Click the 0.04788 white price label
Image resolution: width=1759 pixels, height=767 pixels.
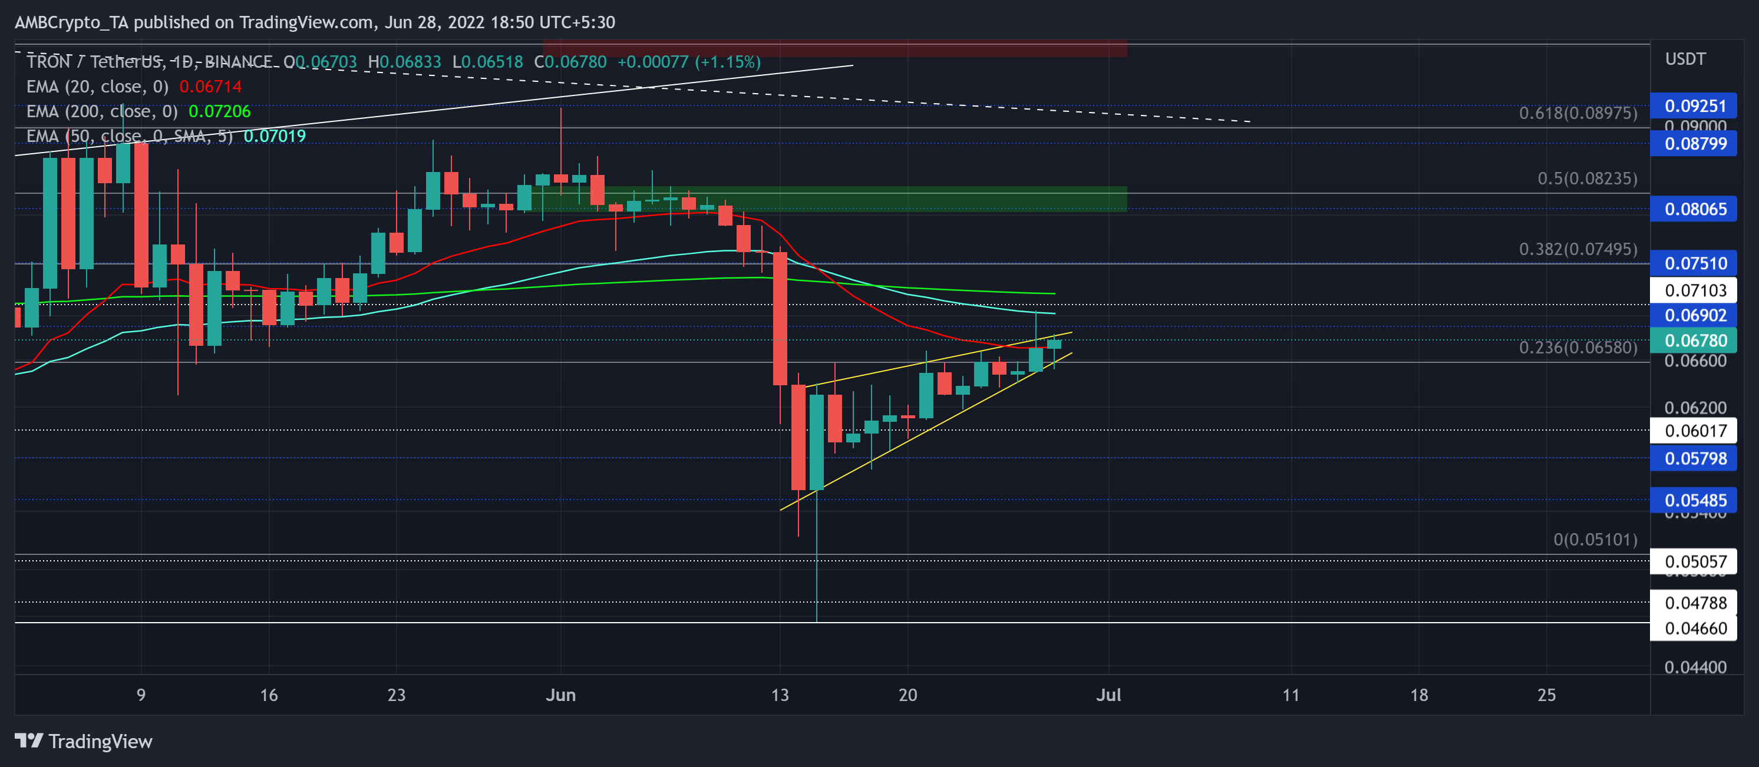tap(1694, 603)
